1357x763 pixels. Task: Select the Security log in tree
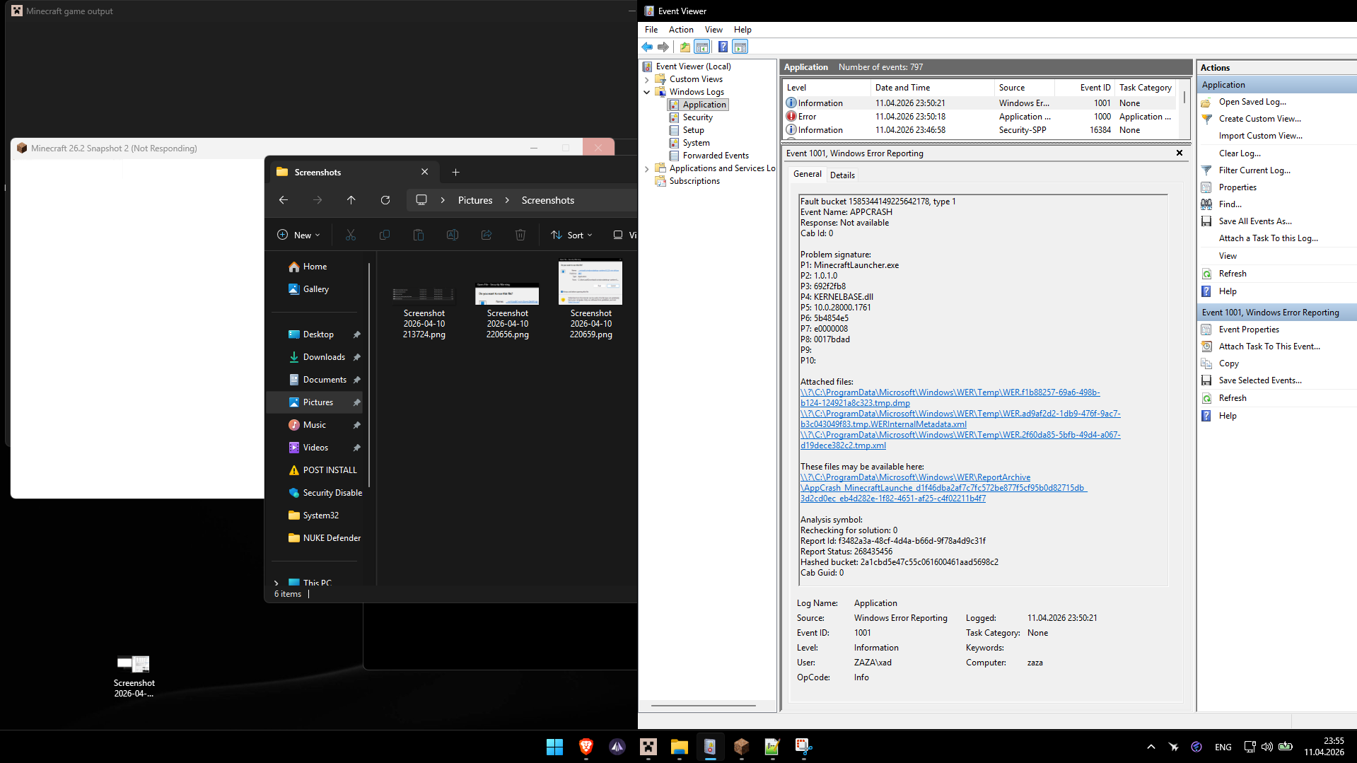click(x=697, y=117)
